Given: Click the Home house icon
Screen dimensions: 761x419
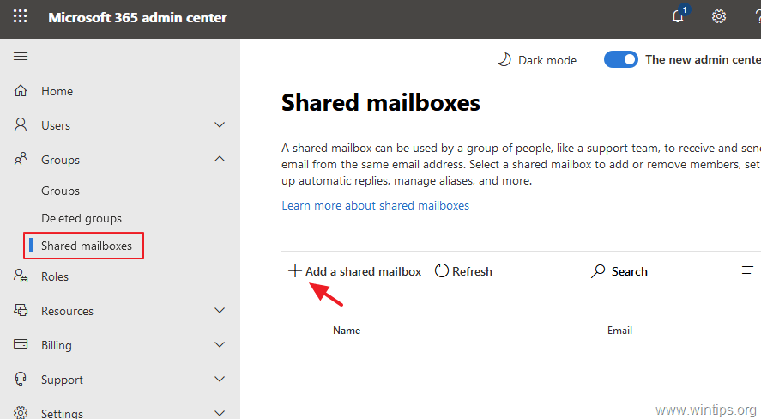Looking at the screenshot, I should pos(21,91).
